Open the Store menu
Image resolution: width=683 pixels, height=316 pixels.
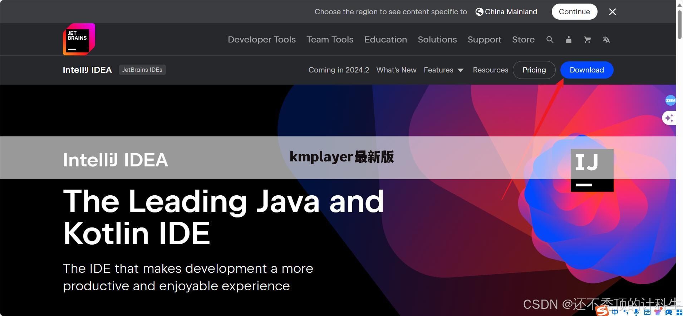[523, 40]
